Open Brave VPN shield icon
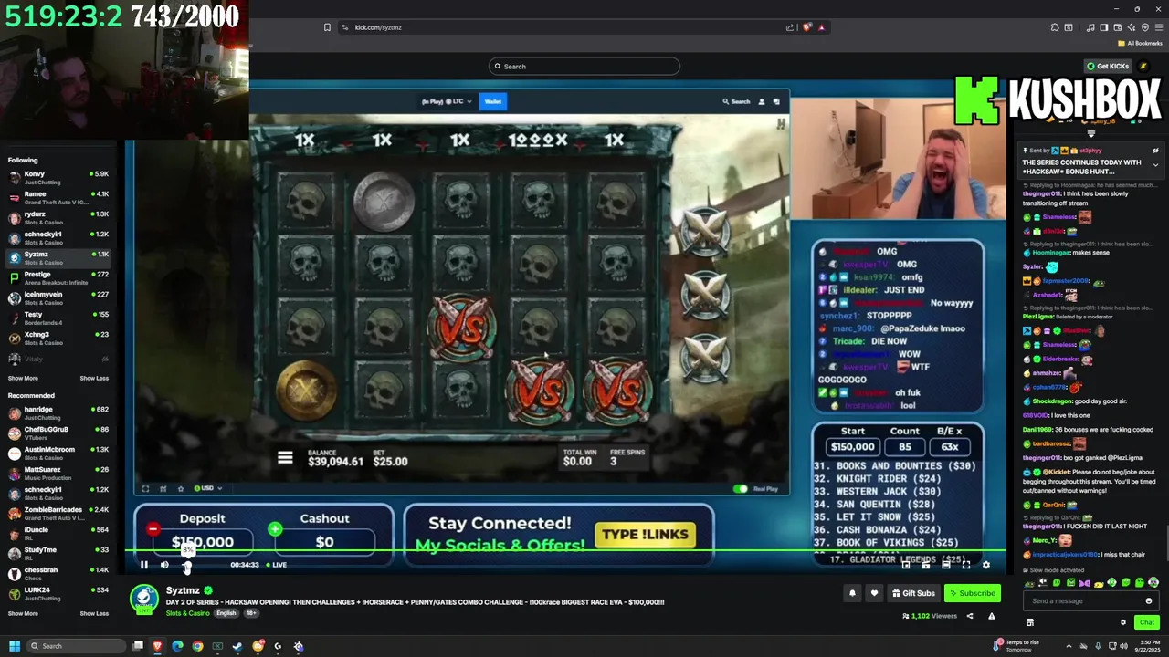This screenshot has height=657, width=1169. click(1145, 27)
